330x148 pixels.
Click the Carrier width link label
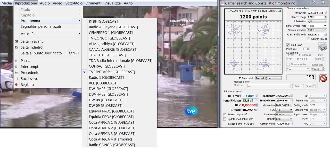(267, 124)
